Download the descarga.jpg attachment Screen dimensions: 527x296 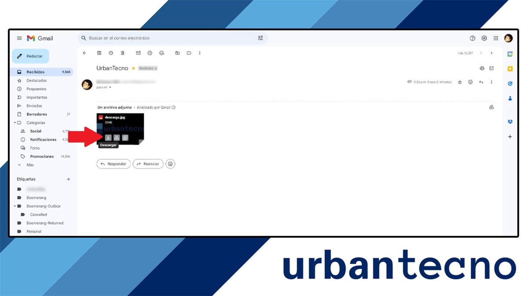(x=108, y=138)
